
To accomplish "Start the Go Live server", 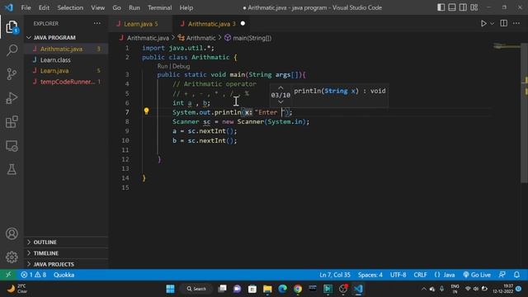I will [x=477, y=275].
